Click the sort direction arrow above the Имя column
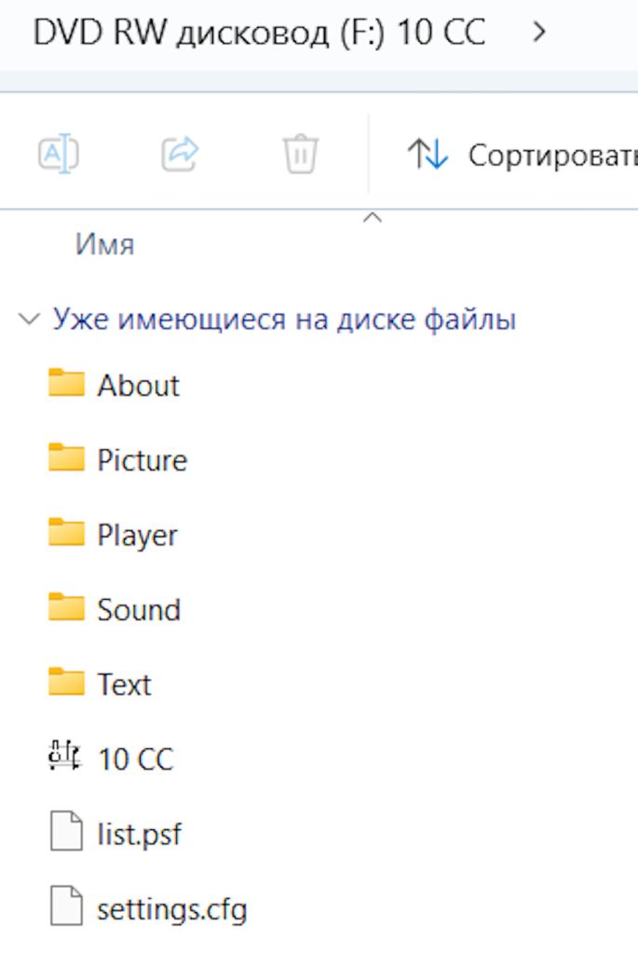This screenshot has width=638, height=954. [373, 218]
